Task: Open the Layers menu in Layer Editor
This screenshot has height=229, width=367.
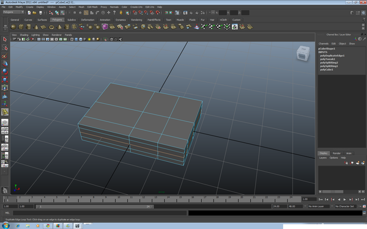Action: point(323,158)
